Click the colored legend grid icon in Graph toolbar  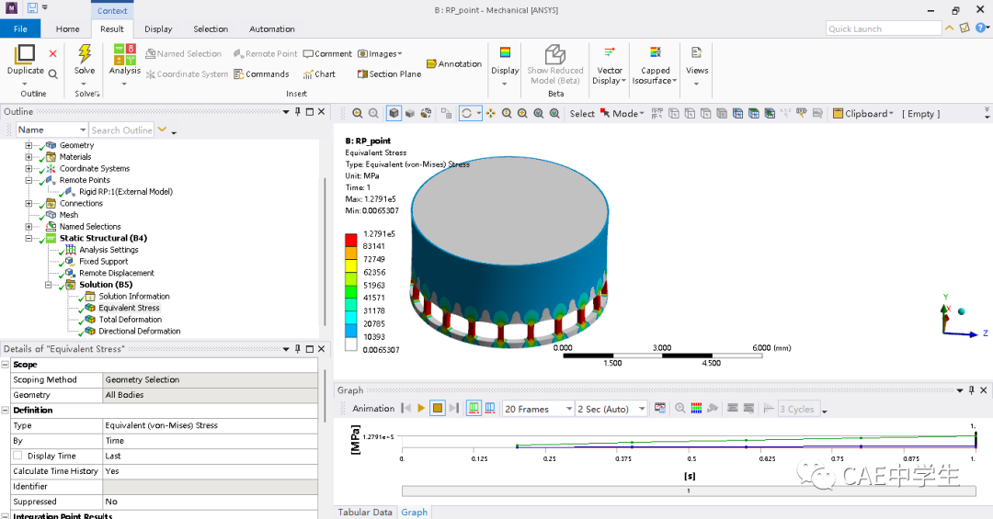point(697,408)
